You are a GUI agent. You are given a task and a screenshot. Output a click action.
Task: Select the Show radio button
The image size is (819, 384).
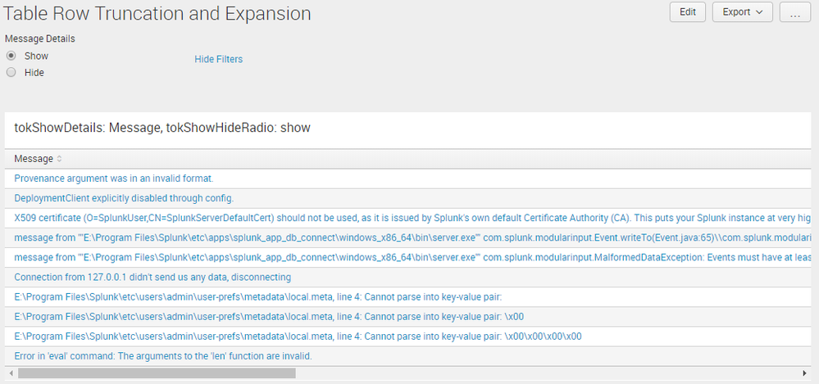point(11,56)
